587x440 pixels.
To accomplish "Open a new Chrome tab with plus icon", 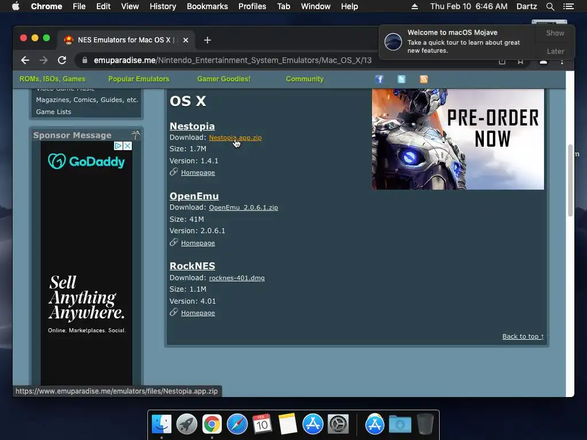I will click(x=208, y=40).
